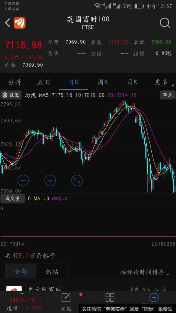This screenshot has width=176, height=313.
Task: Tap the 共有2.1万条帖子 count
Action: tap(31, 255)
